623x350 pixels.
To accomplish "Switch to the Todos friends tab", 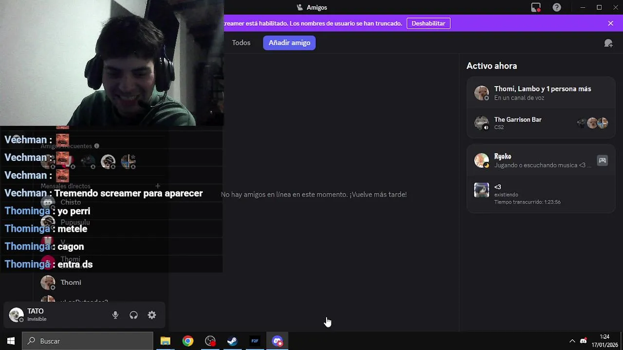I will [x=241, y=43].
